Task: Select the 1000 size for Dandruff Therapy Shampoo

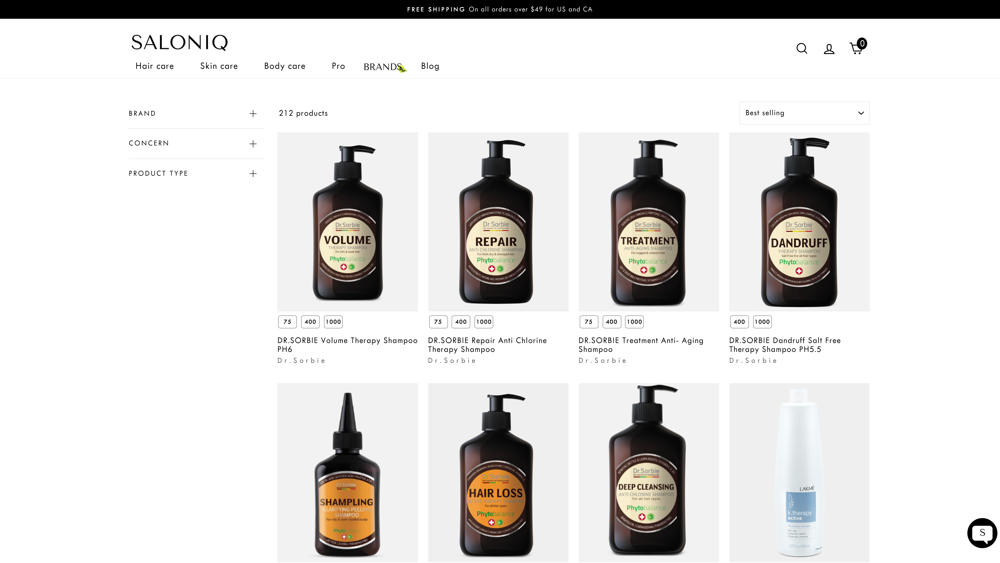Action: [762, 322]
